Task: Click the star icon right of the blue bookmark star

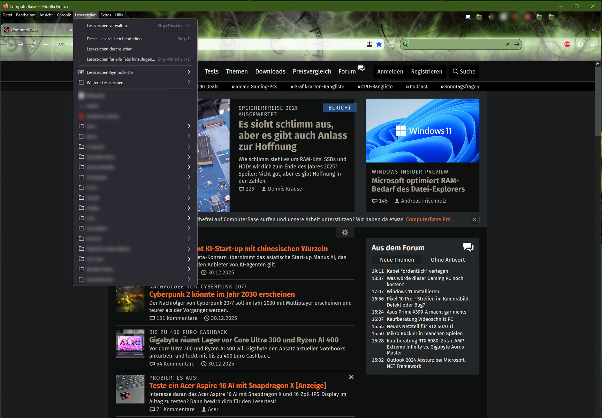Action: (x=392, y=44)
